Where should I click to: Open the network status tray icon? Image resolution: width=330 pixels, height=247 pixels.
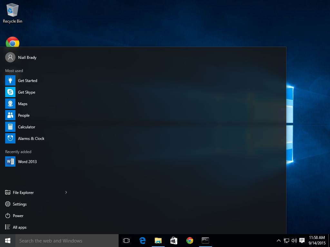point(286,241)
